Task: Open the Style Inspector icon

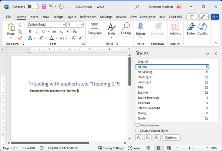Action: point(148,138)
